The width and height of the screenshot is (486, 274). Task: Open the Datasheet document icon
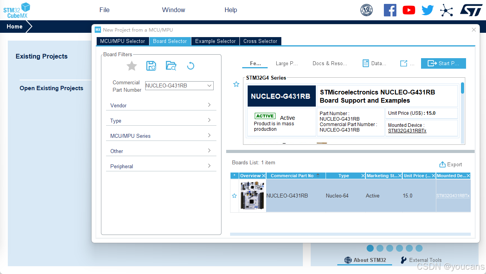(366, 63)
